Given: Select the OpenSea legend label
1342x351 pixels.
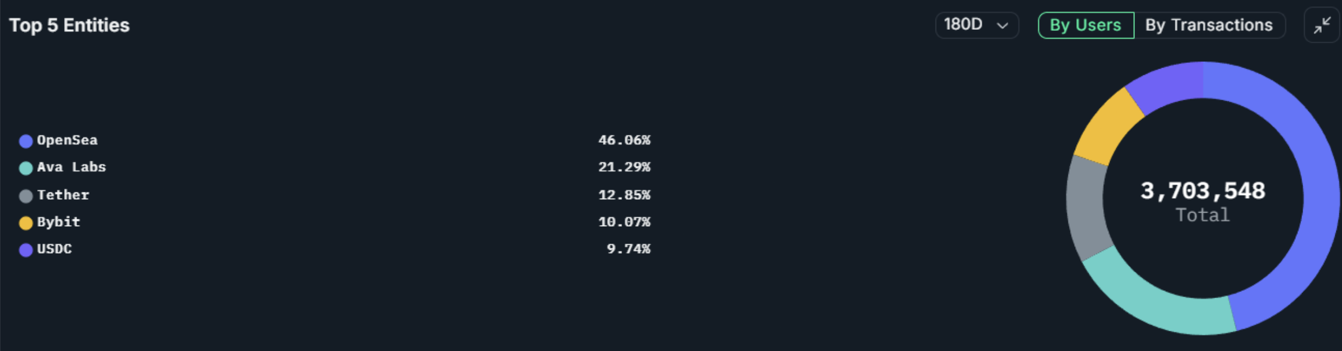Looking at the screenshot, I should (67, 140).
